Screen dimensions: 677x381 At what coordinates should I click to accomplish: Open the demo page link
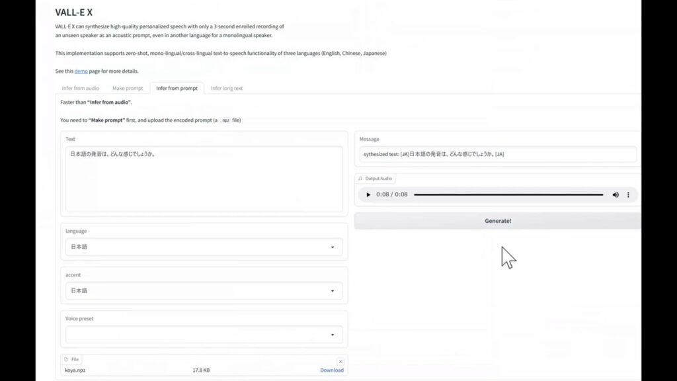click(x=81, y=71)
